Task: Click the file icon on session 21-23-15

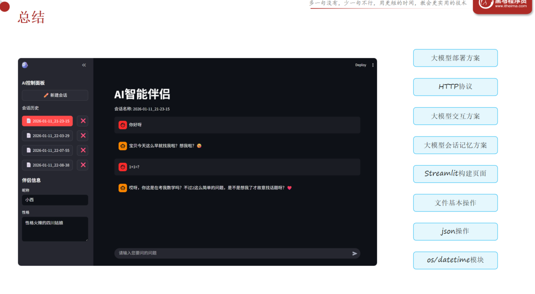Action: (x=28, y=121)
